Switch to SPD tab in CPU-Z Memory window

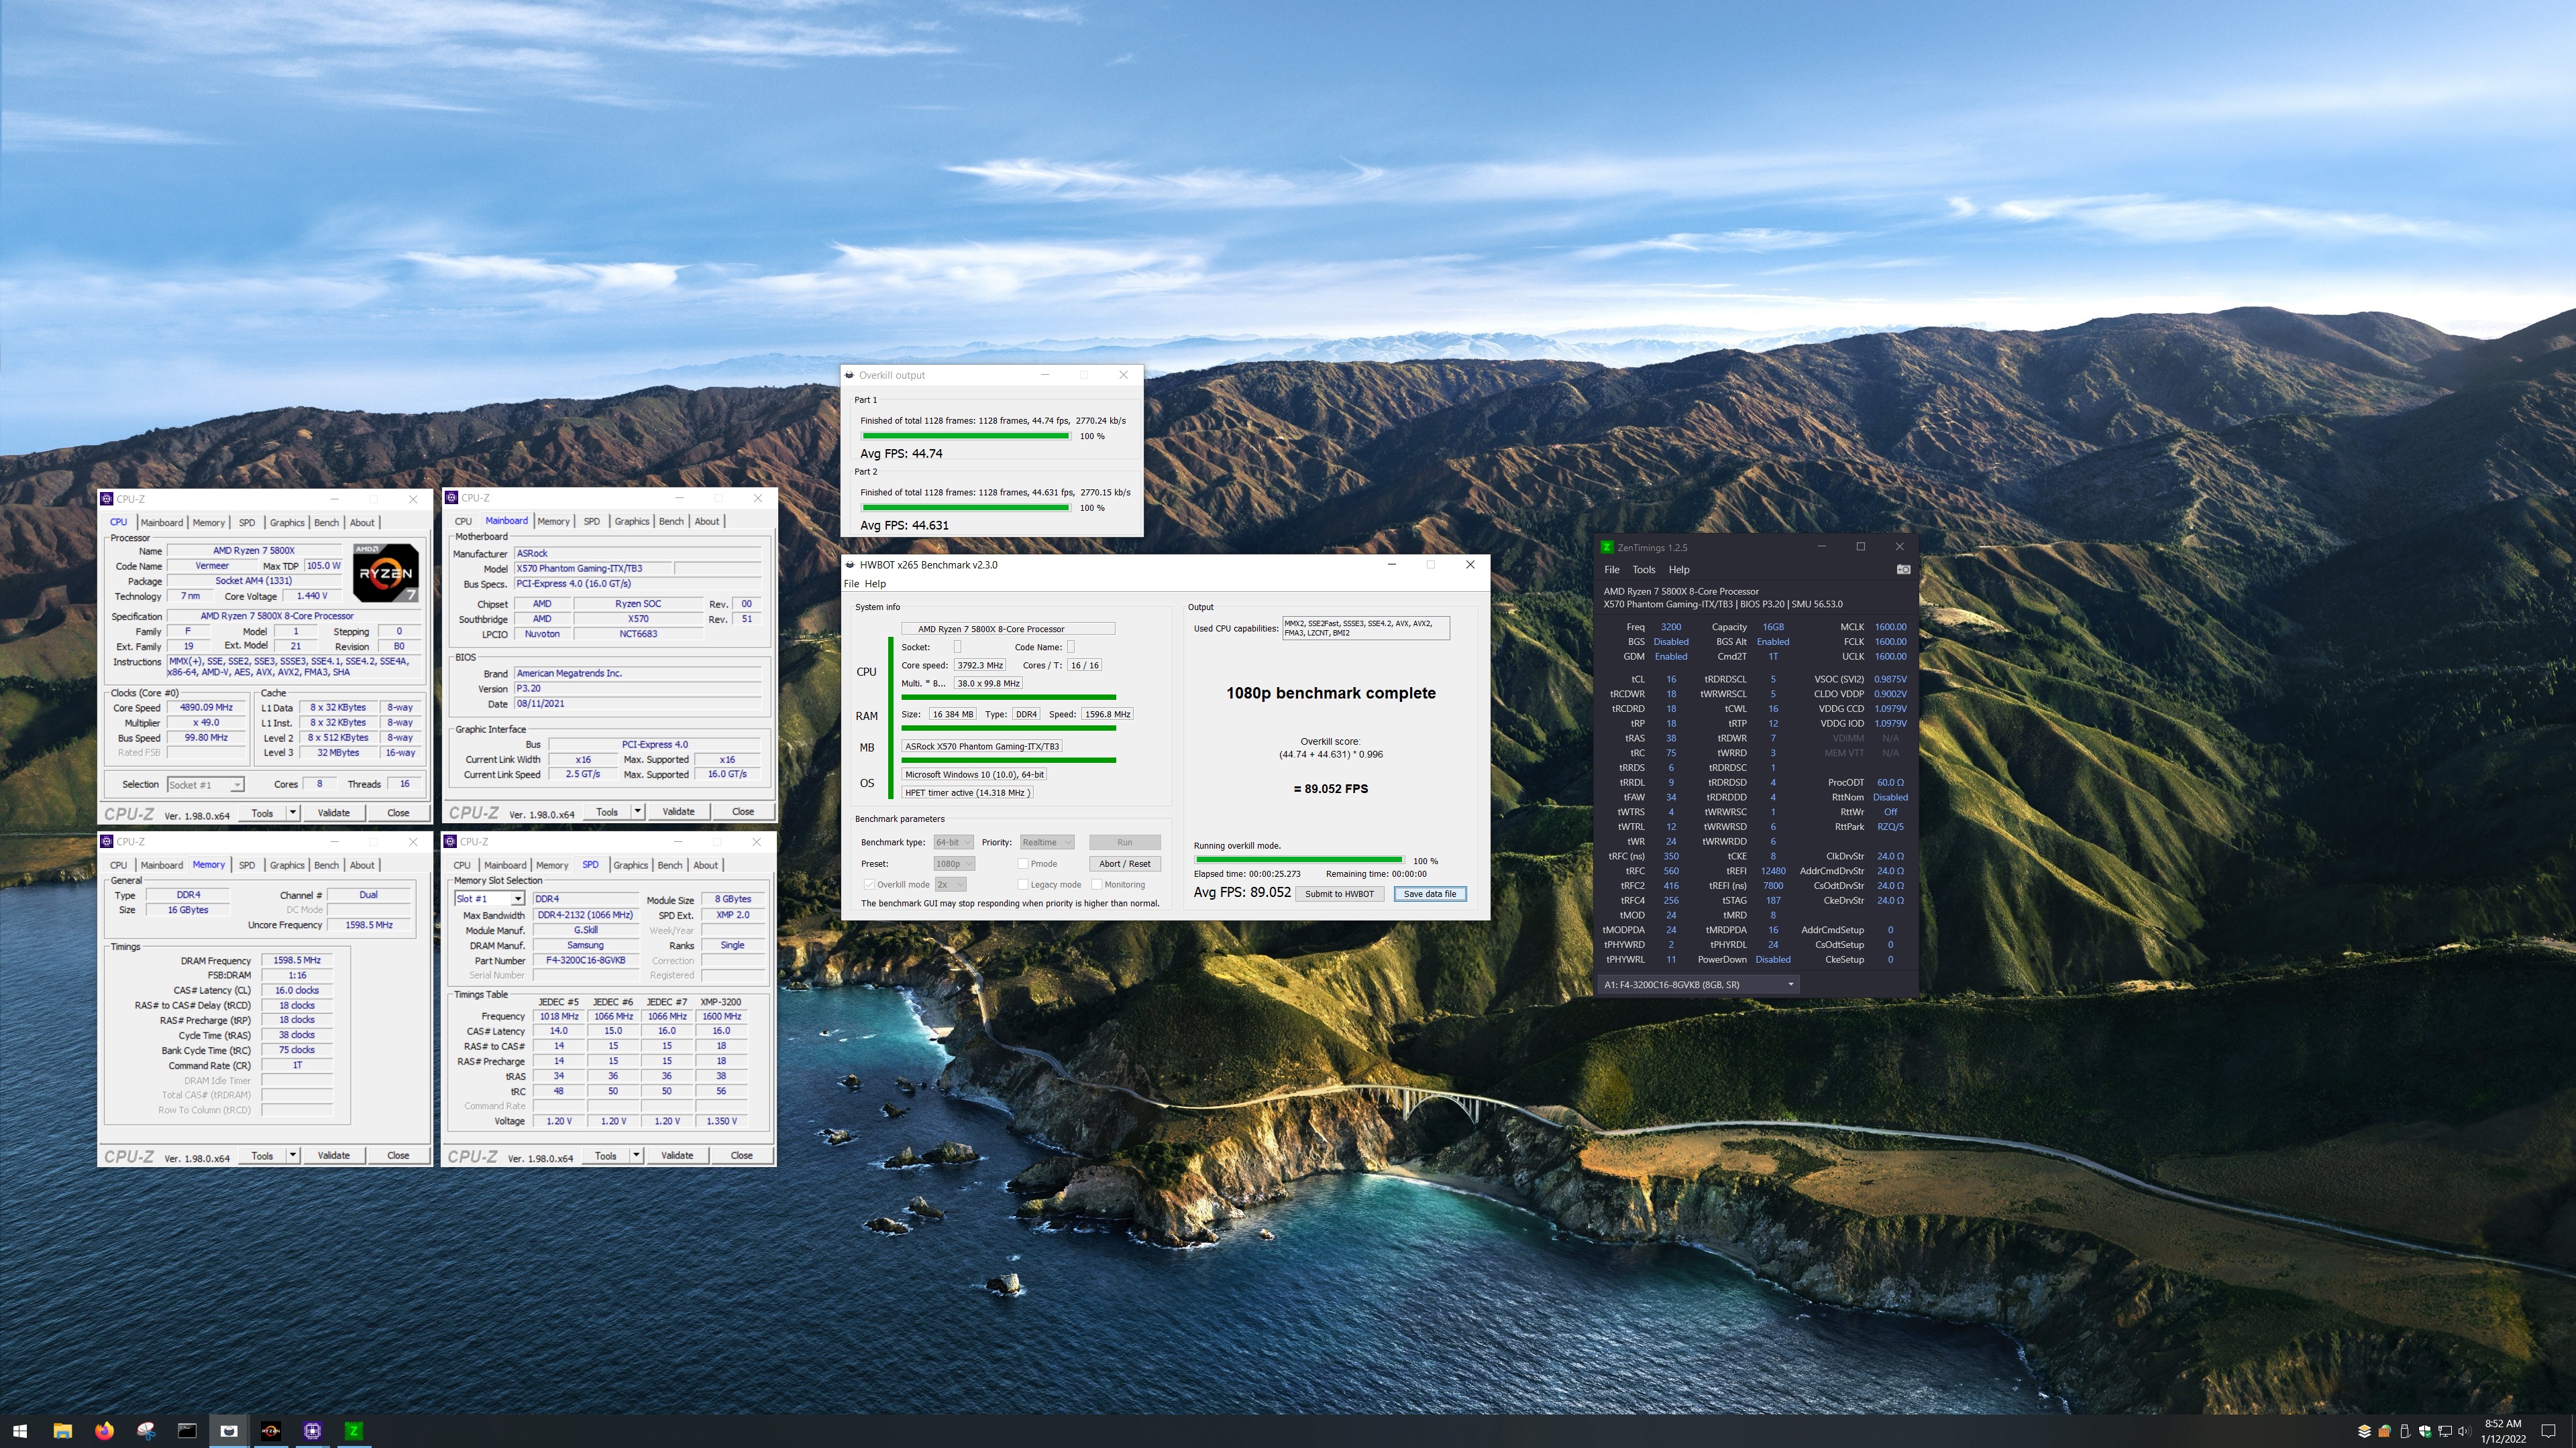246,865
